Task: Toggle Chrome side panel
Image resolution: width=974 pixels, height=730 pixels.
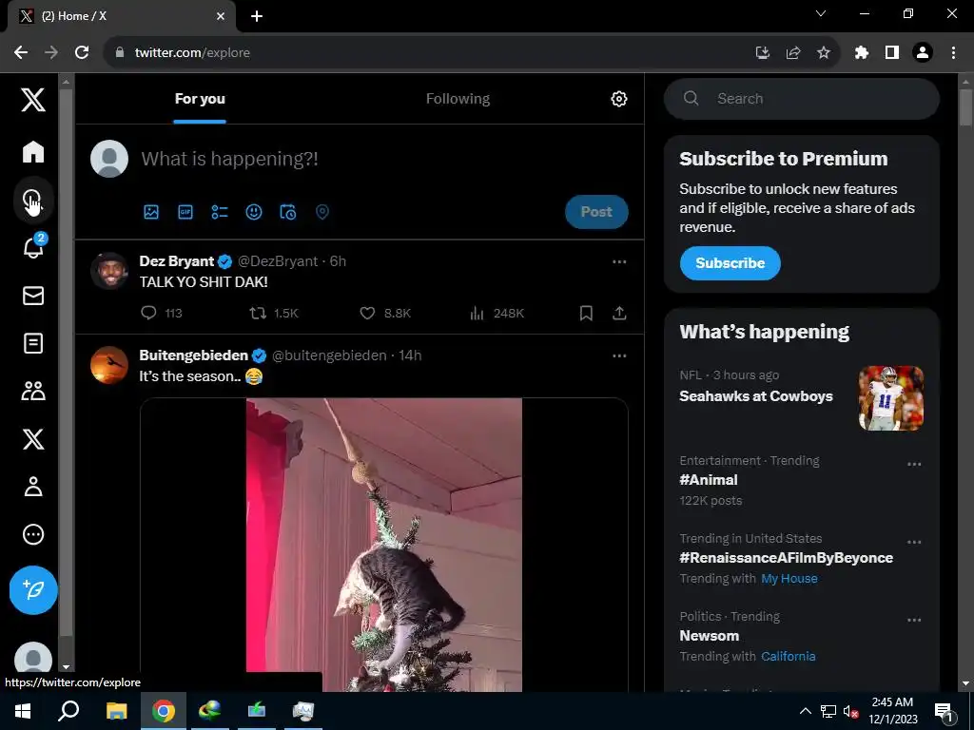Action: point(892,53)
